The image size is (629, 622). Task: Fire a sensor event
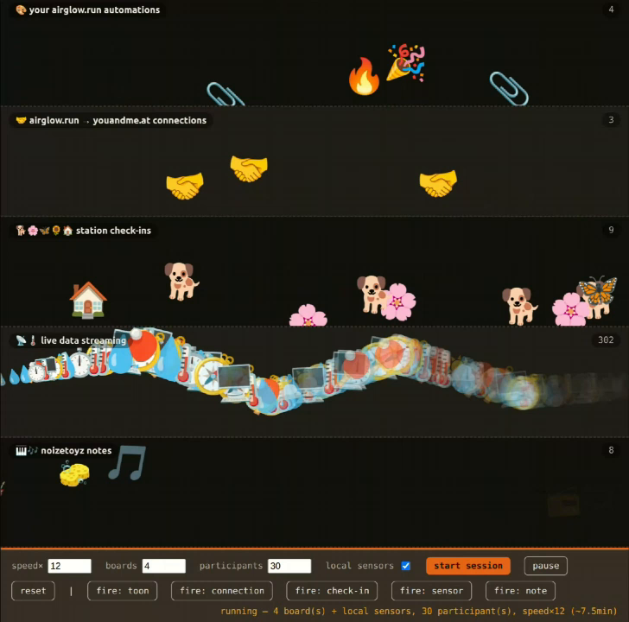click(431, 591)
